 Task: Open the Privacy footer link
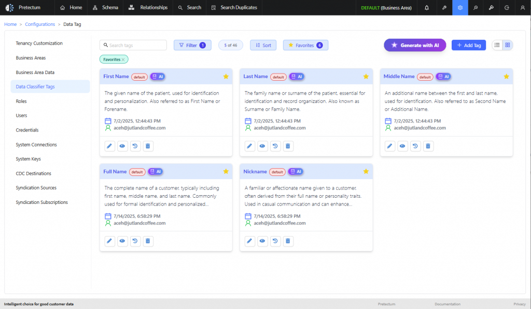(520, 304)
